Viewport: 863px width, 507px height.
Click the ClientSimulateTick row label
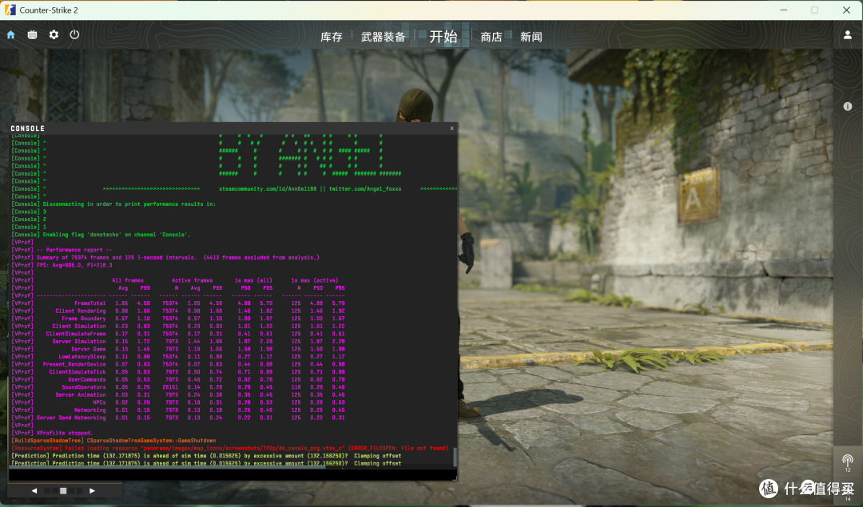tap(77, 372)
